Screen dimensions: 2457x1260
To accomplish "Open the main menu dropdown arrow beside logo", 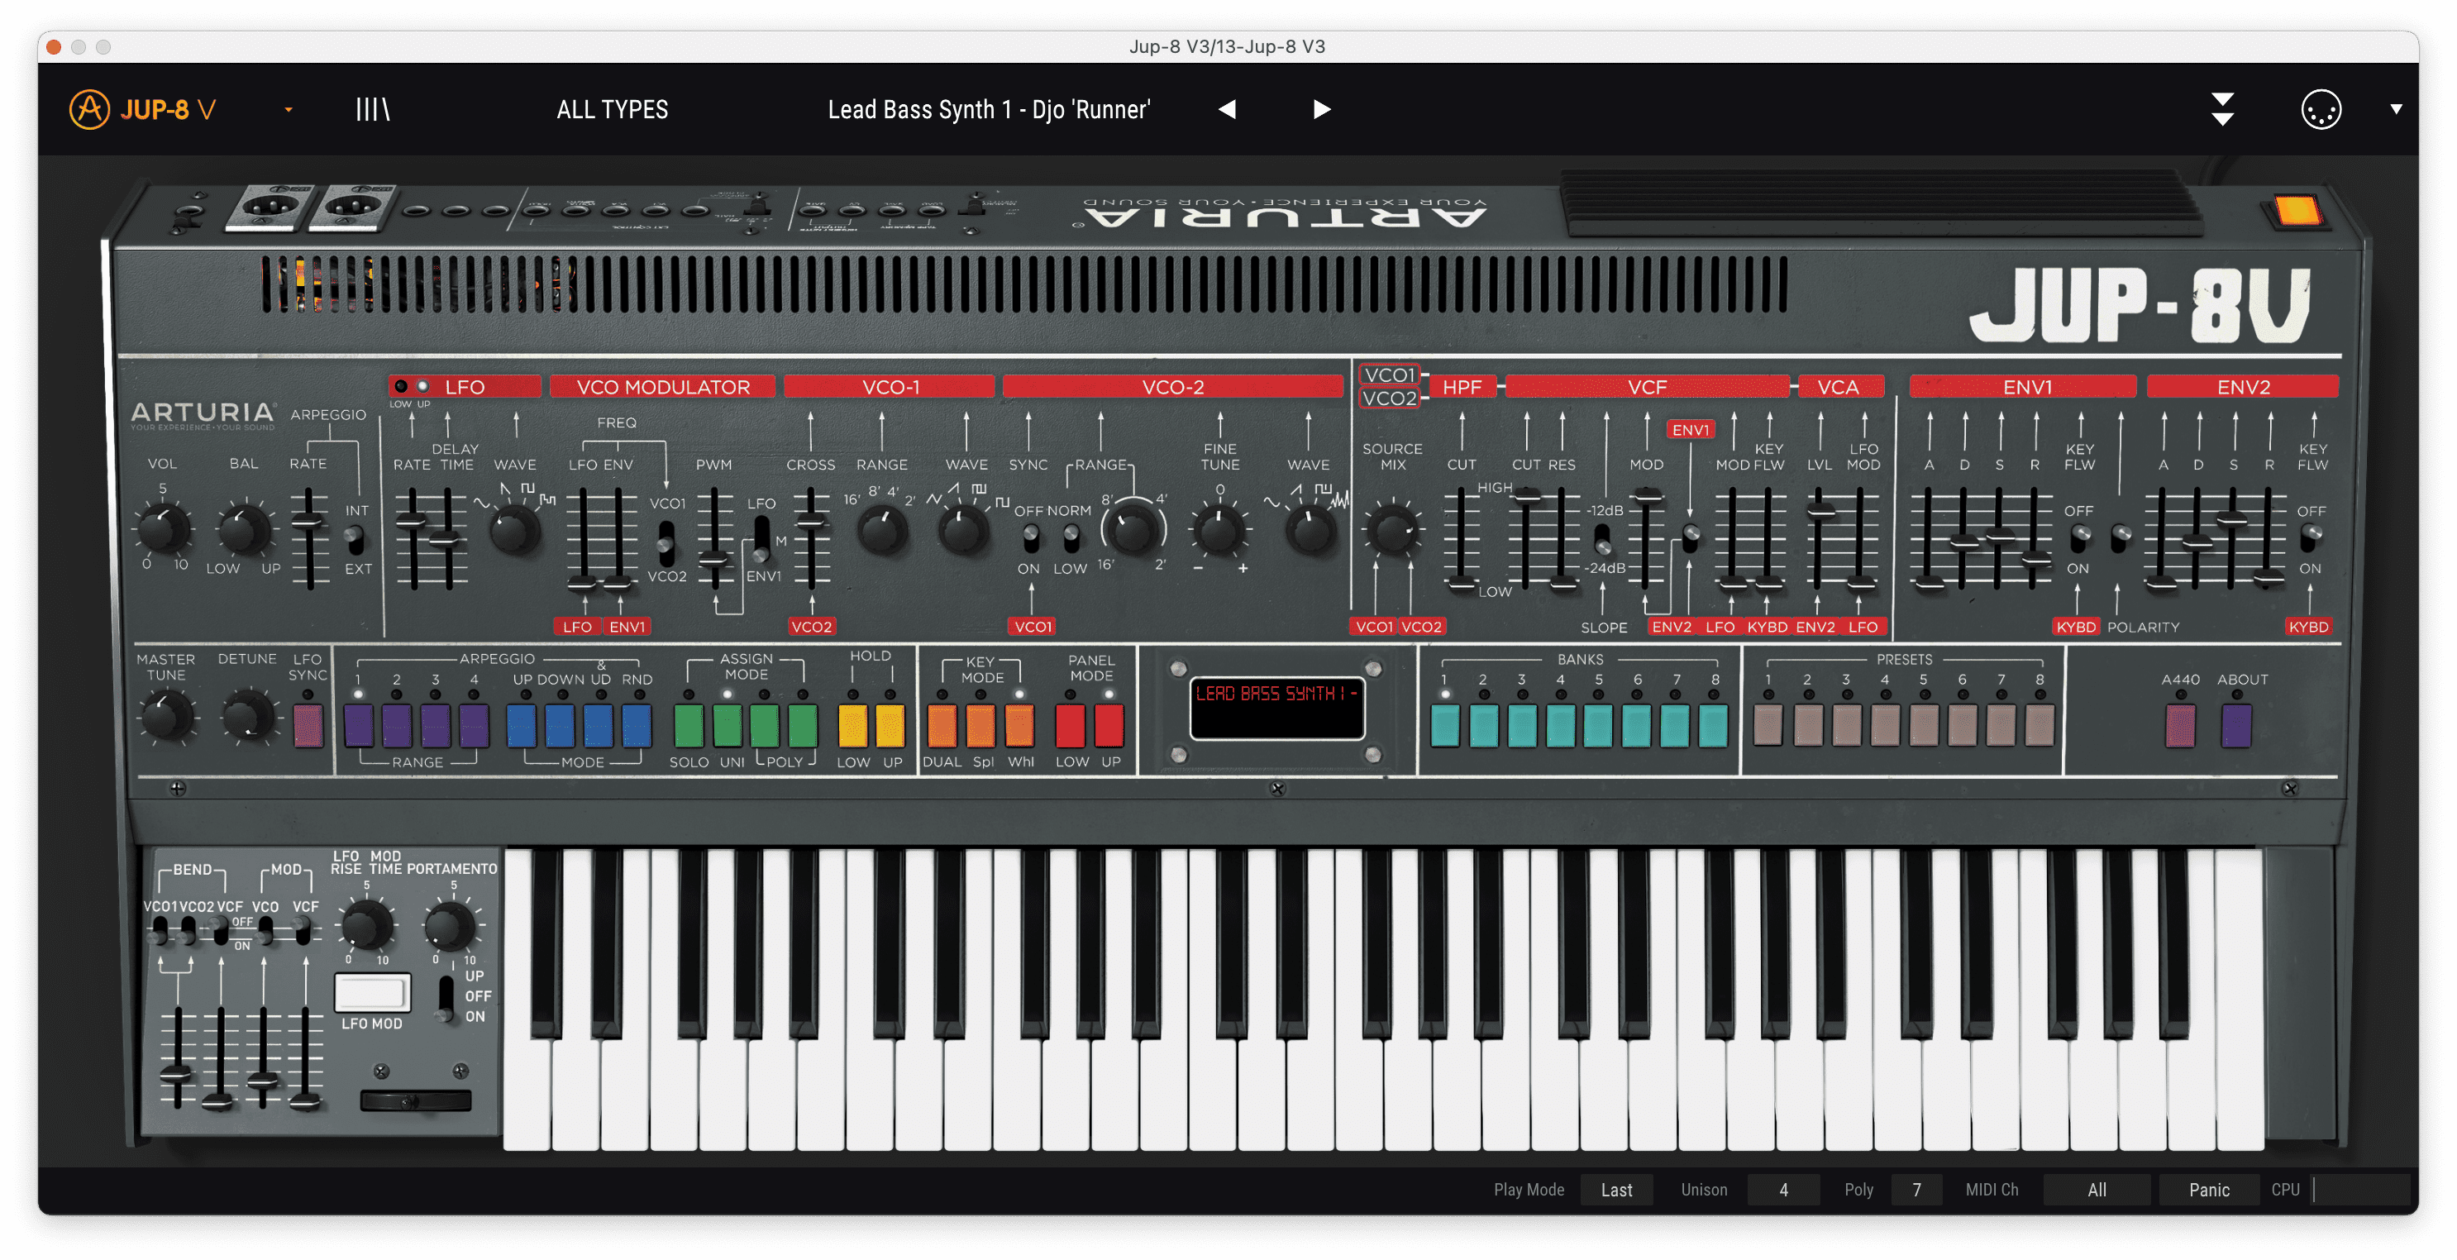I will [288, 110].
